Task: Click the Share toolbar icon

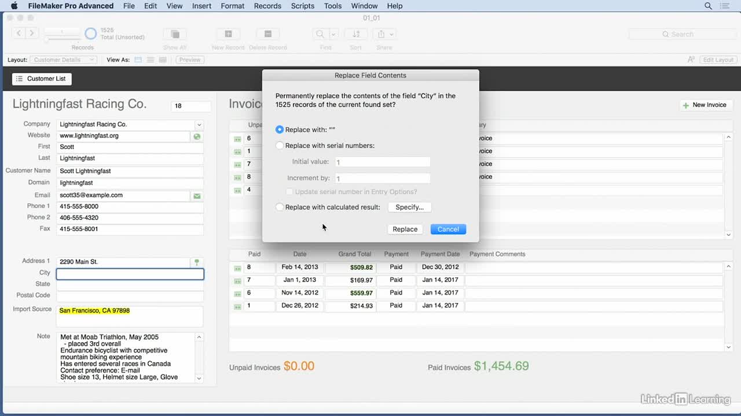Action: point(381,34)
